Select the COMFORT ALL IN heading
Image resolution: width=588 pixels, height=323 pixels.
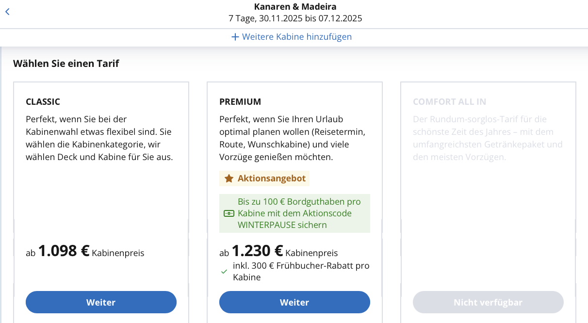pos(449,102)
